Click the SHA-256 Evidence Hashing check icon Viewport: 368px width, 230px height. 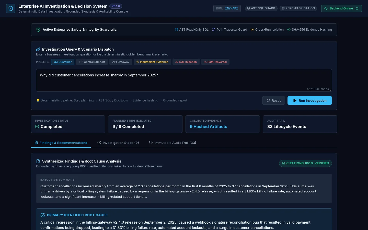pyautogui.click(x=289, y=30)
